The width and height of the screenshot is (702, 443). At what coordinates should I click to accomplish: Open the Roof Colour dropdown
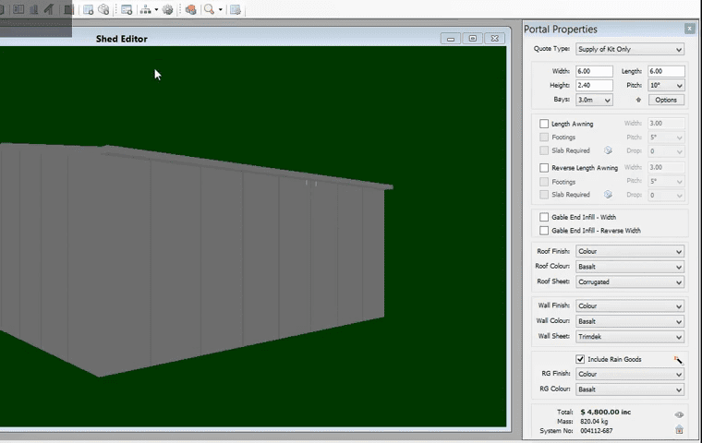pyautogui.click(x=630, y=267)
